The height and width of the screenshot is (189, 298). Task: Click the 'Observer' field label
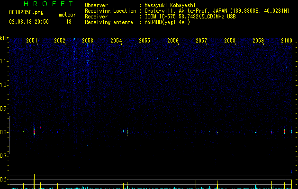(96, 5)
